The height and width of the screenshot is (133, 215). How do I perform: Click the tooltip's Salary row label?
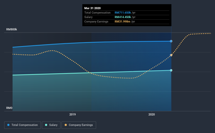[89, 17]
